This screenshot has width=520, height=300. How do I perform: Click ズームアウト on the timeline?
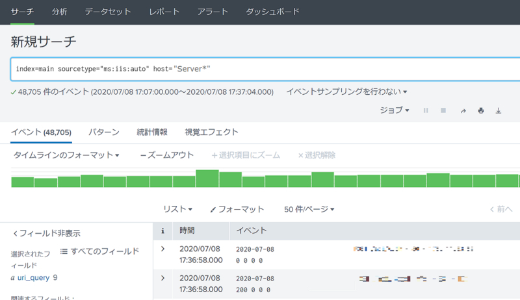167,155
